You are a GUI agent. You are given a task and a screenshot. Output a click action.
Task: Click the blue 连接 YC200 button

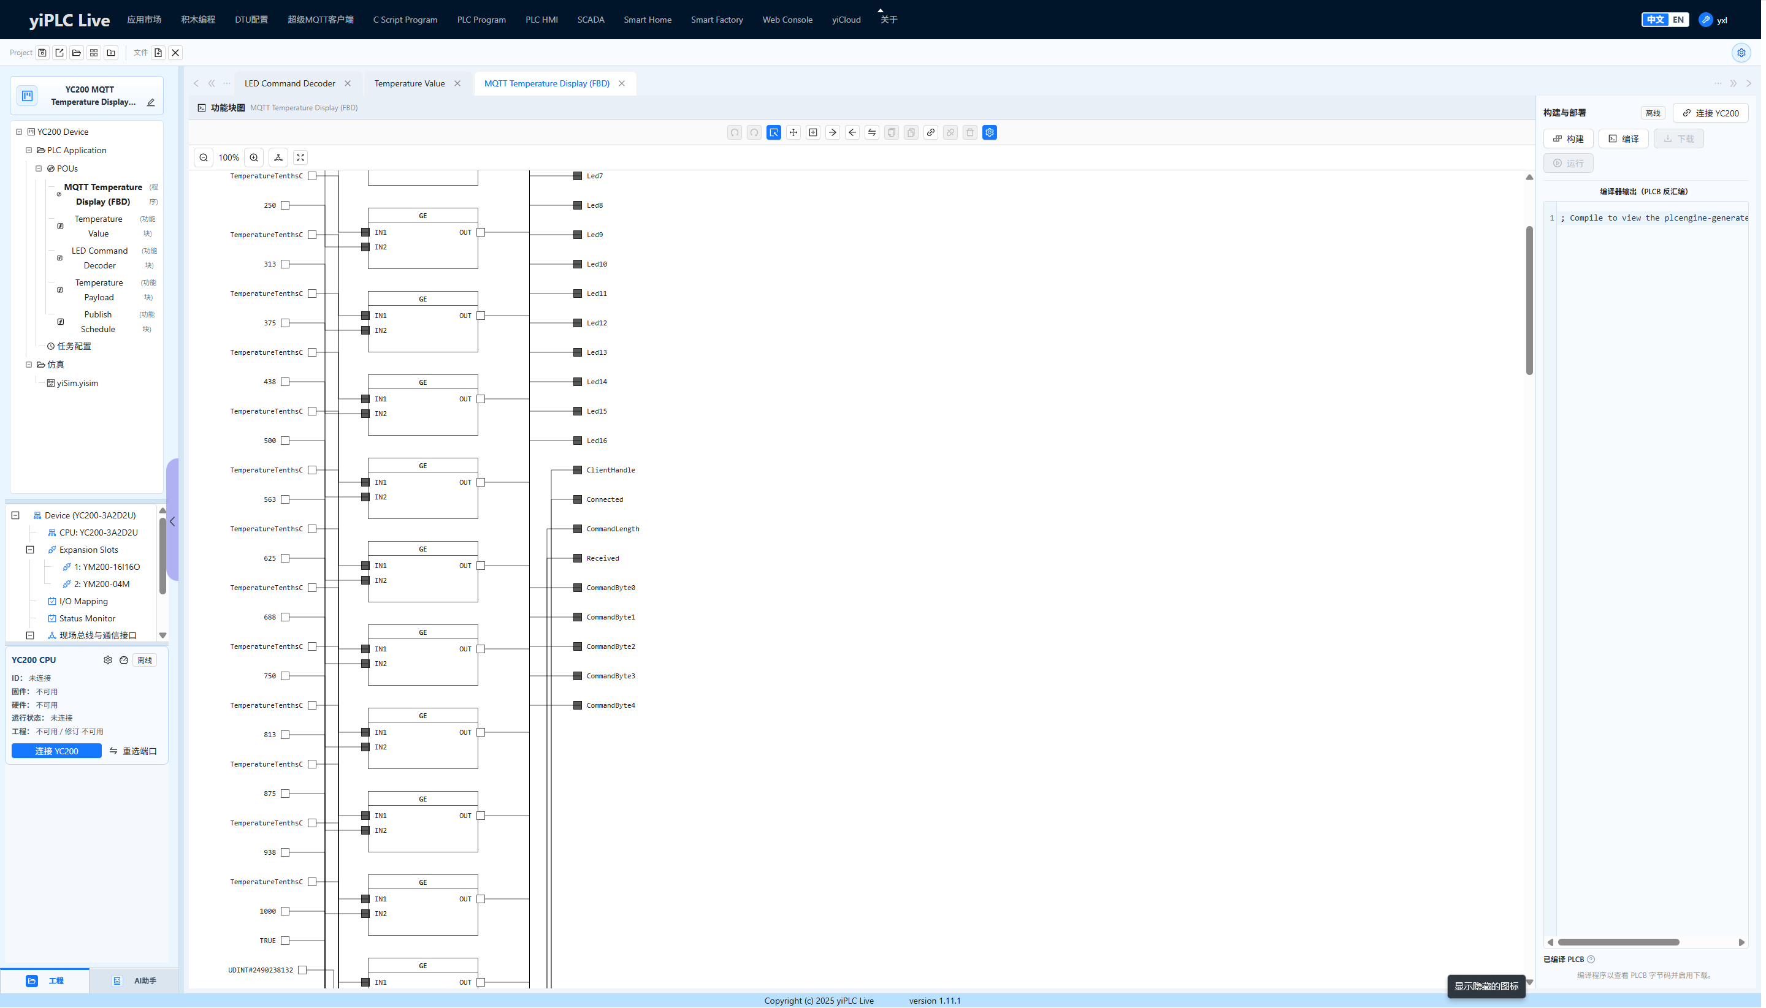(x=57, y=751)
